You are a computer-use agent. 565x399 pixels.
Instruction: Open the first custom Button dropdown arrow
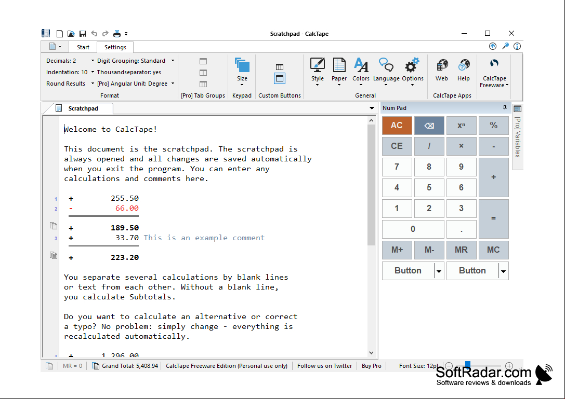439,271
